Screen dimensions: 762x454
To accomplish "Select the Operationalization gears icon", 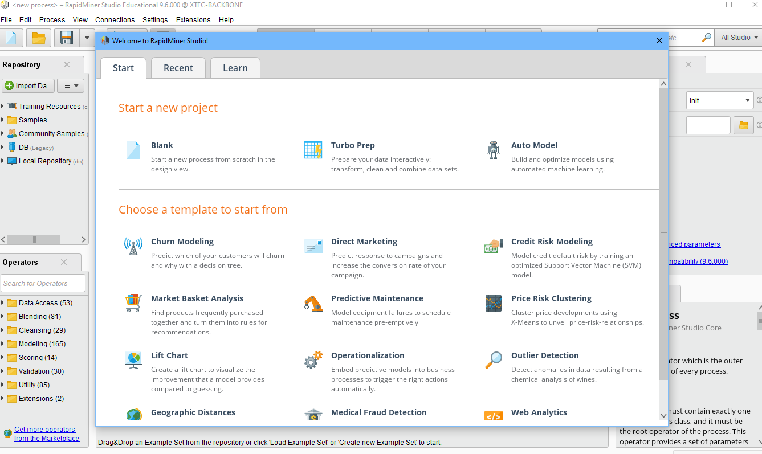I will [313, 360].
